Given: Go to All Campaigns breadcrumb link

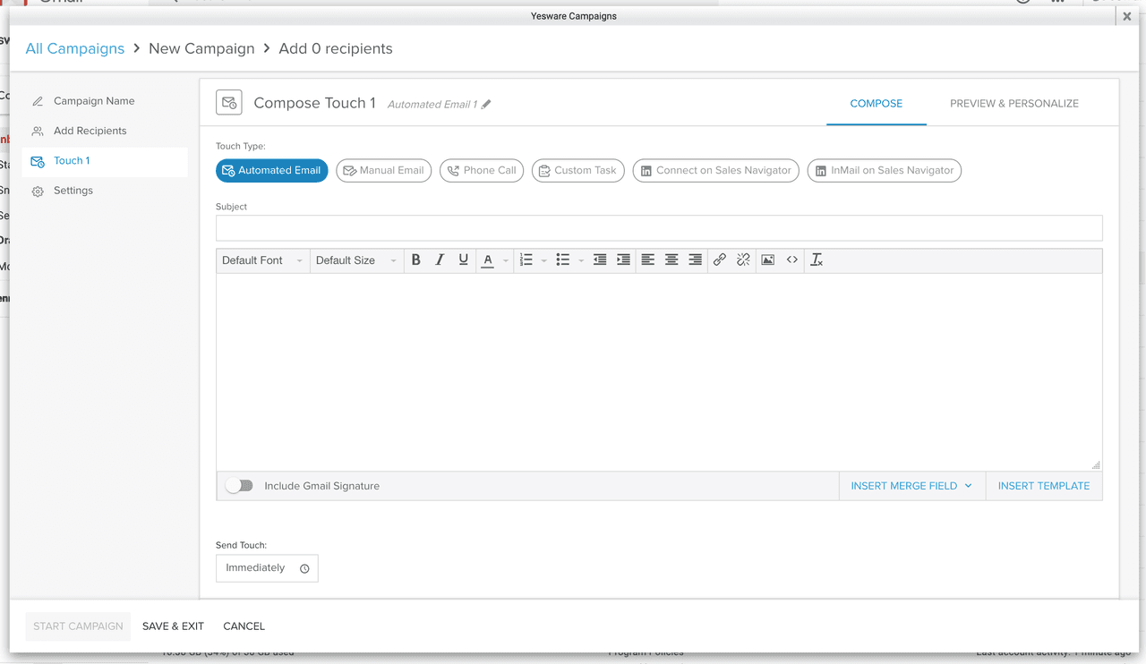Looking at the screenshot, I should pyautogui.click(x=75, y=48).
